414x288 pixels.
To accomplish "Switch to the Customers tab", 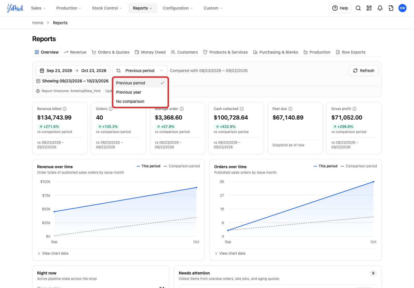I will (x=184, y=52).
